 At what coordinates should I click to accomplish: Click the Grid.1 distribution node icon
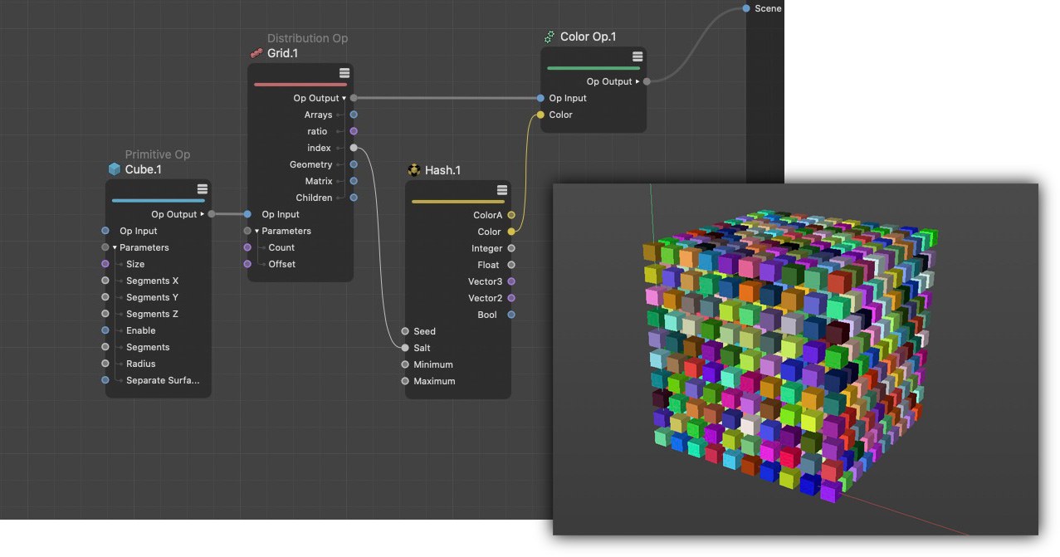[x=256, y=53]
